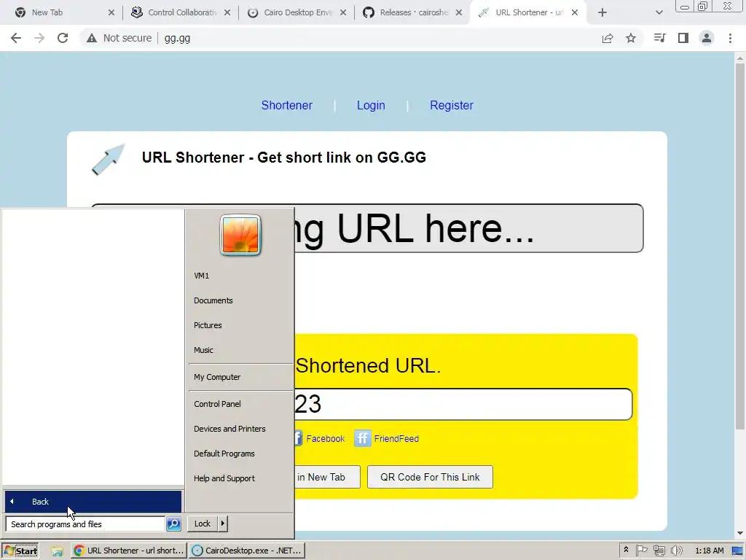
Task: Reload the gg.gg page
Action: tap(63, 38)
